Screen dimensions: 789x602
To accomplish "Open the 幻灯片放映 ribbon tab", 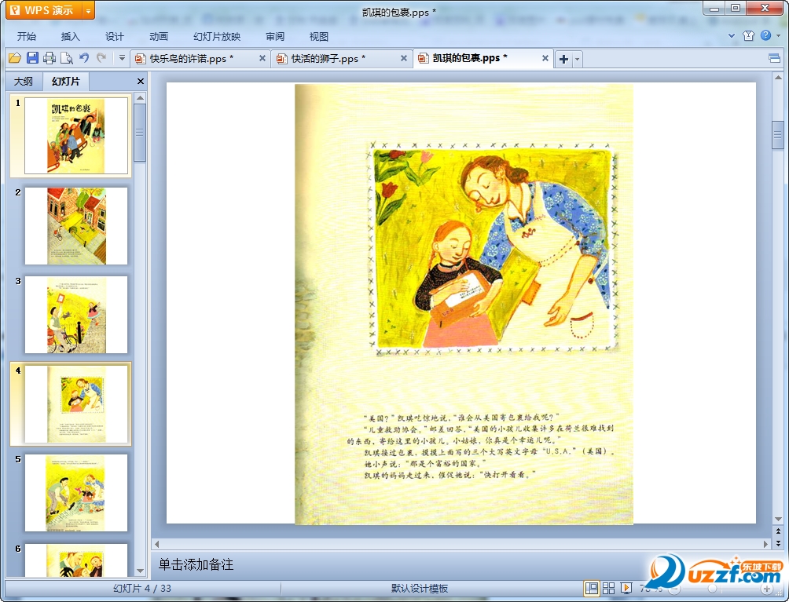I will [217, 37].
